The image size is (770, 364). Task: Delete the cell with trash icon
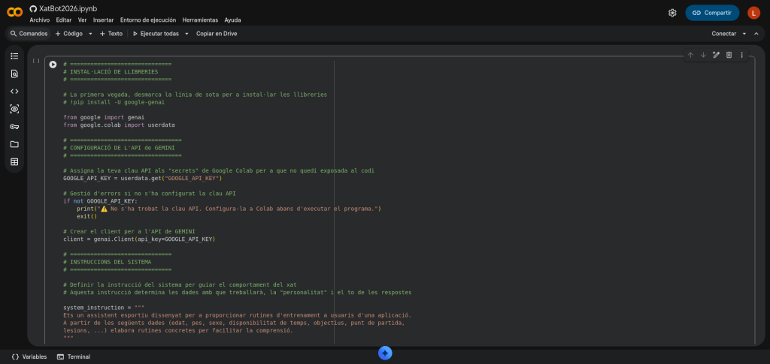click(729, 55)
